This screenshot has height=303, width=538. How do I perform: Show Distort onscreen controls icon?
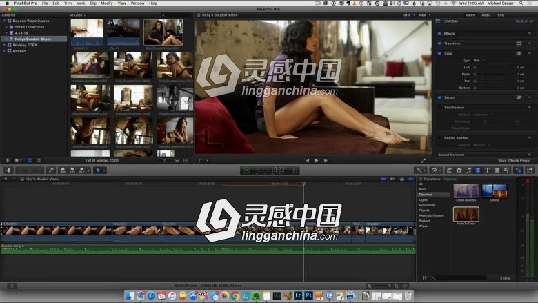[519, 97]
